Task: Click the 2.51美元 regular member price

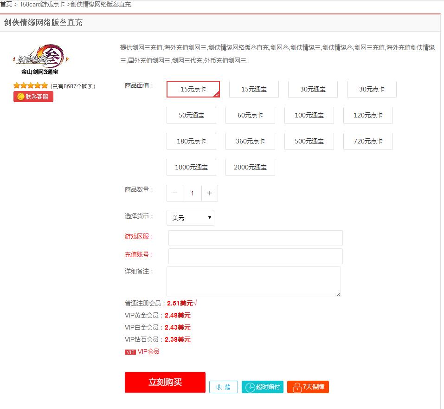Action: coord(180,303)
